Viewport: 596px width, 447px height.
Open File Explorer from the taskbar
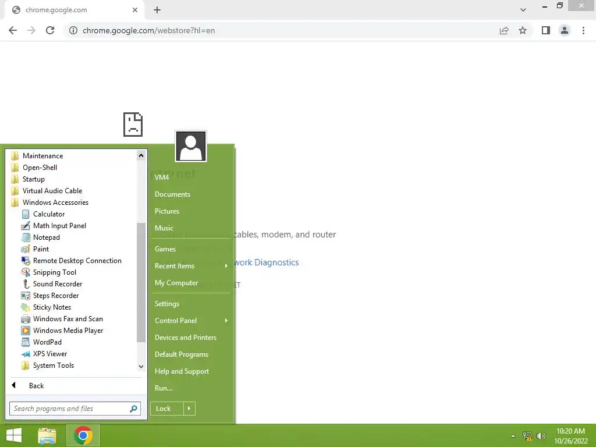pos(47,435)
